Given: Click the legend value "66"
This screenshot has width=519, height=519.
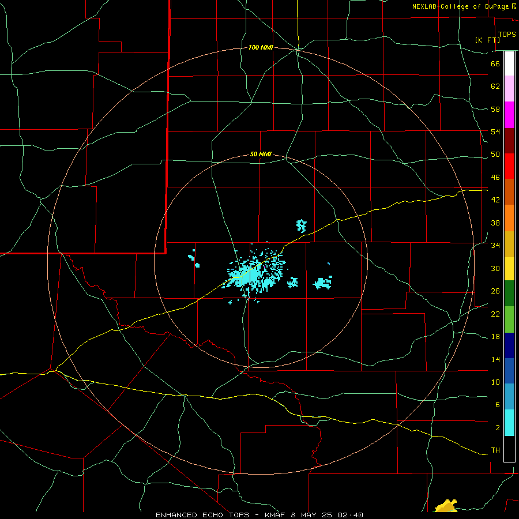Looking at the screenshot, I should [x=495, y=63].
